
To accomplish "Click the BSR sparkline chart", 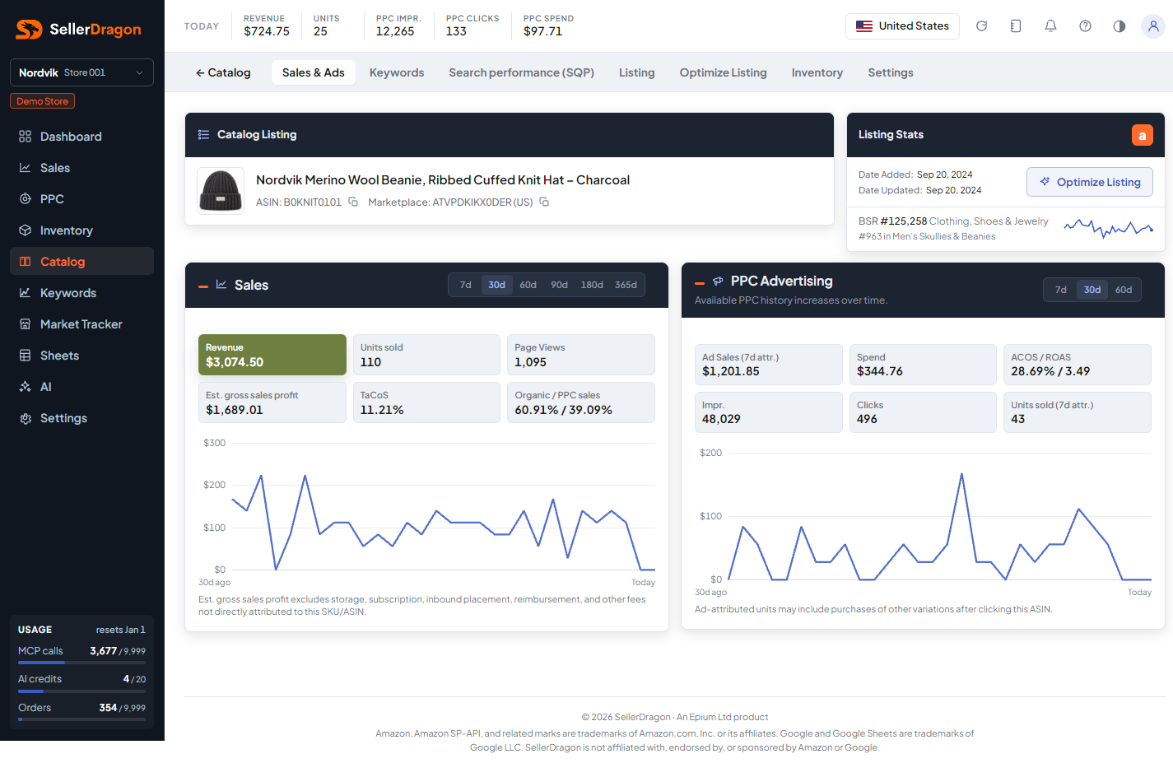I will (1108, 228).
